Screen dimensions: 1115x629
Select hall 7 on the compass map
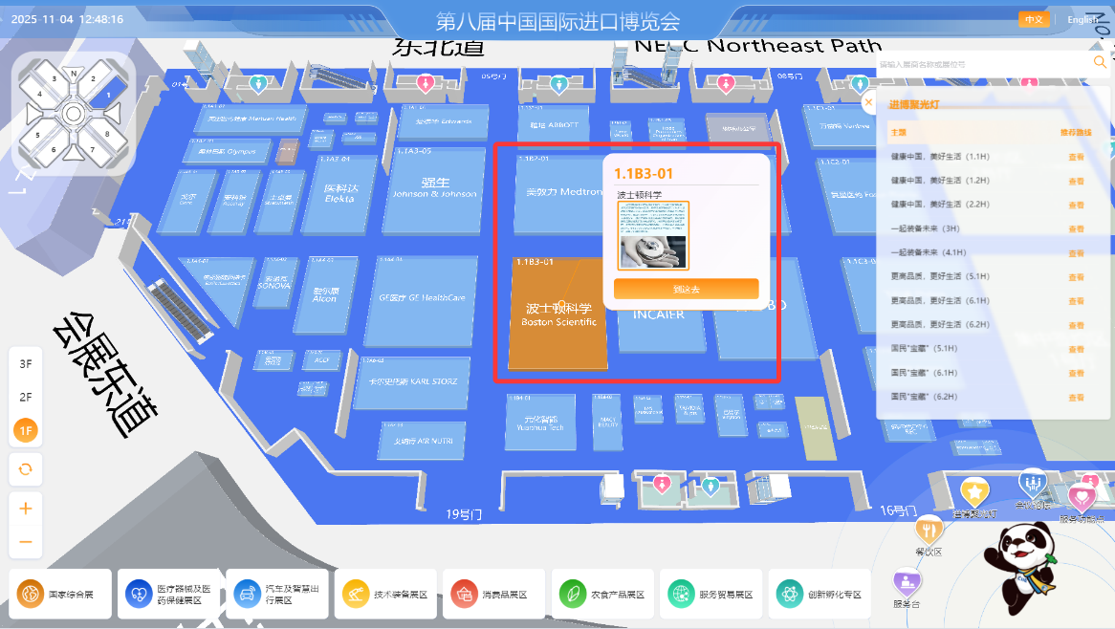coord(93,149)
